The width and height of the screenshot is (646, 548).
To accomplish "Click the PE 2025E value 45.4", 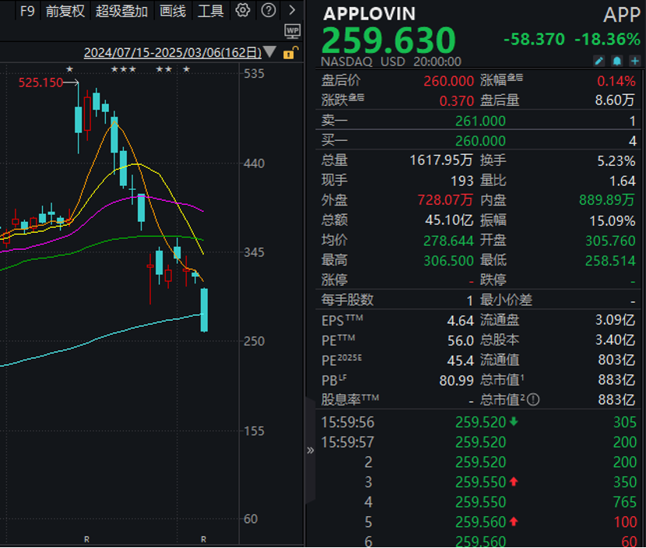I will click(x=461, y=360).
